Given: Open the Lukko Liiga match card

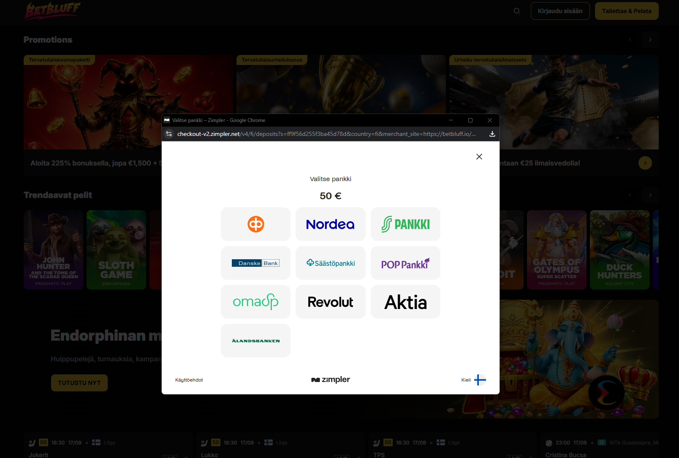Looking at the screenshot, I should (280, 445).
